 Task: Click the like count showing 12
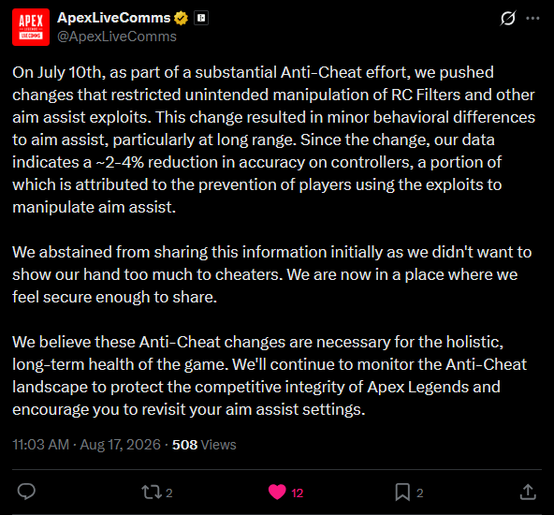coord(298,493)
